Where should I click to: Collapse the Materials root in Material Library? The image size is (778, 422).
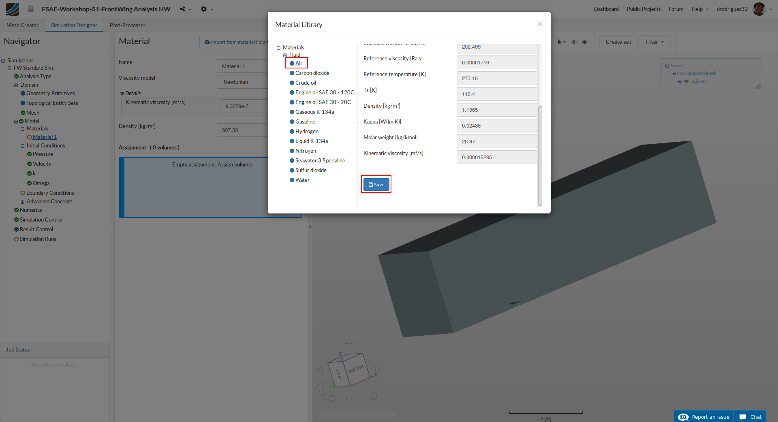(279, 48)
